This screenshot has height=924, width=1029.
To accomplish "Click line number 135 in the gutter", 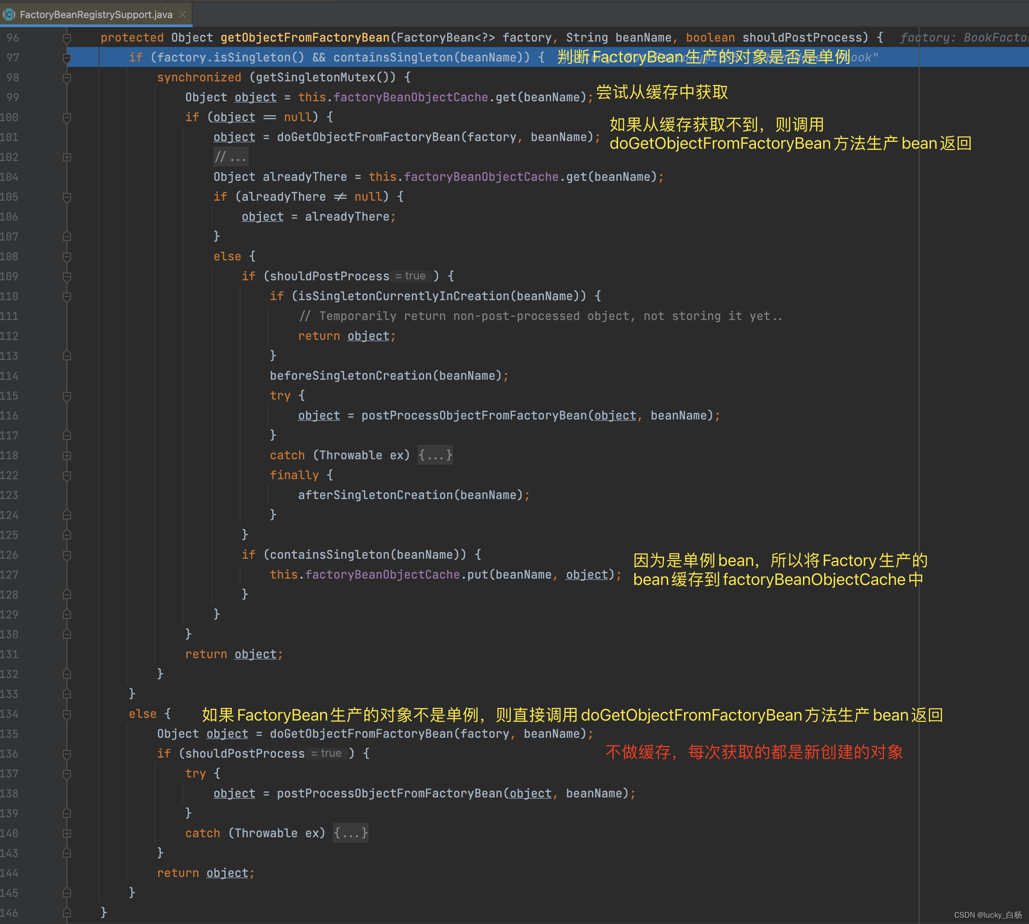I will [x=9, y=734].
